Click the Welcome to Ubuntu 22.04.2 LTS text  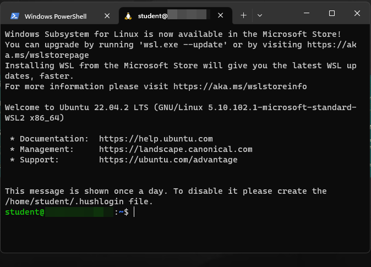(x=77, y=107)
